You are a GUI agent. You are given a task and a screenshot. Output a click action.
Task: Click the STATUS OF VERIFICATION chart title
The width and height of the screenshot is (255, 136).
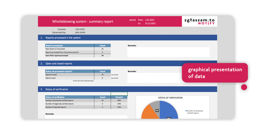[x=170, y=98]
